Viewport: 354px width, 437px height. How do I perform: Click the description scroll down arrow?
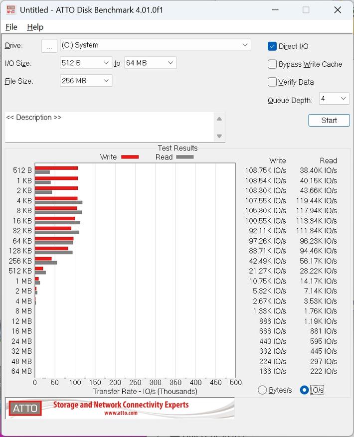coord(219,136)
